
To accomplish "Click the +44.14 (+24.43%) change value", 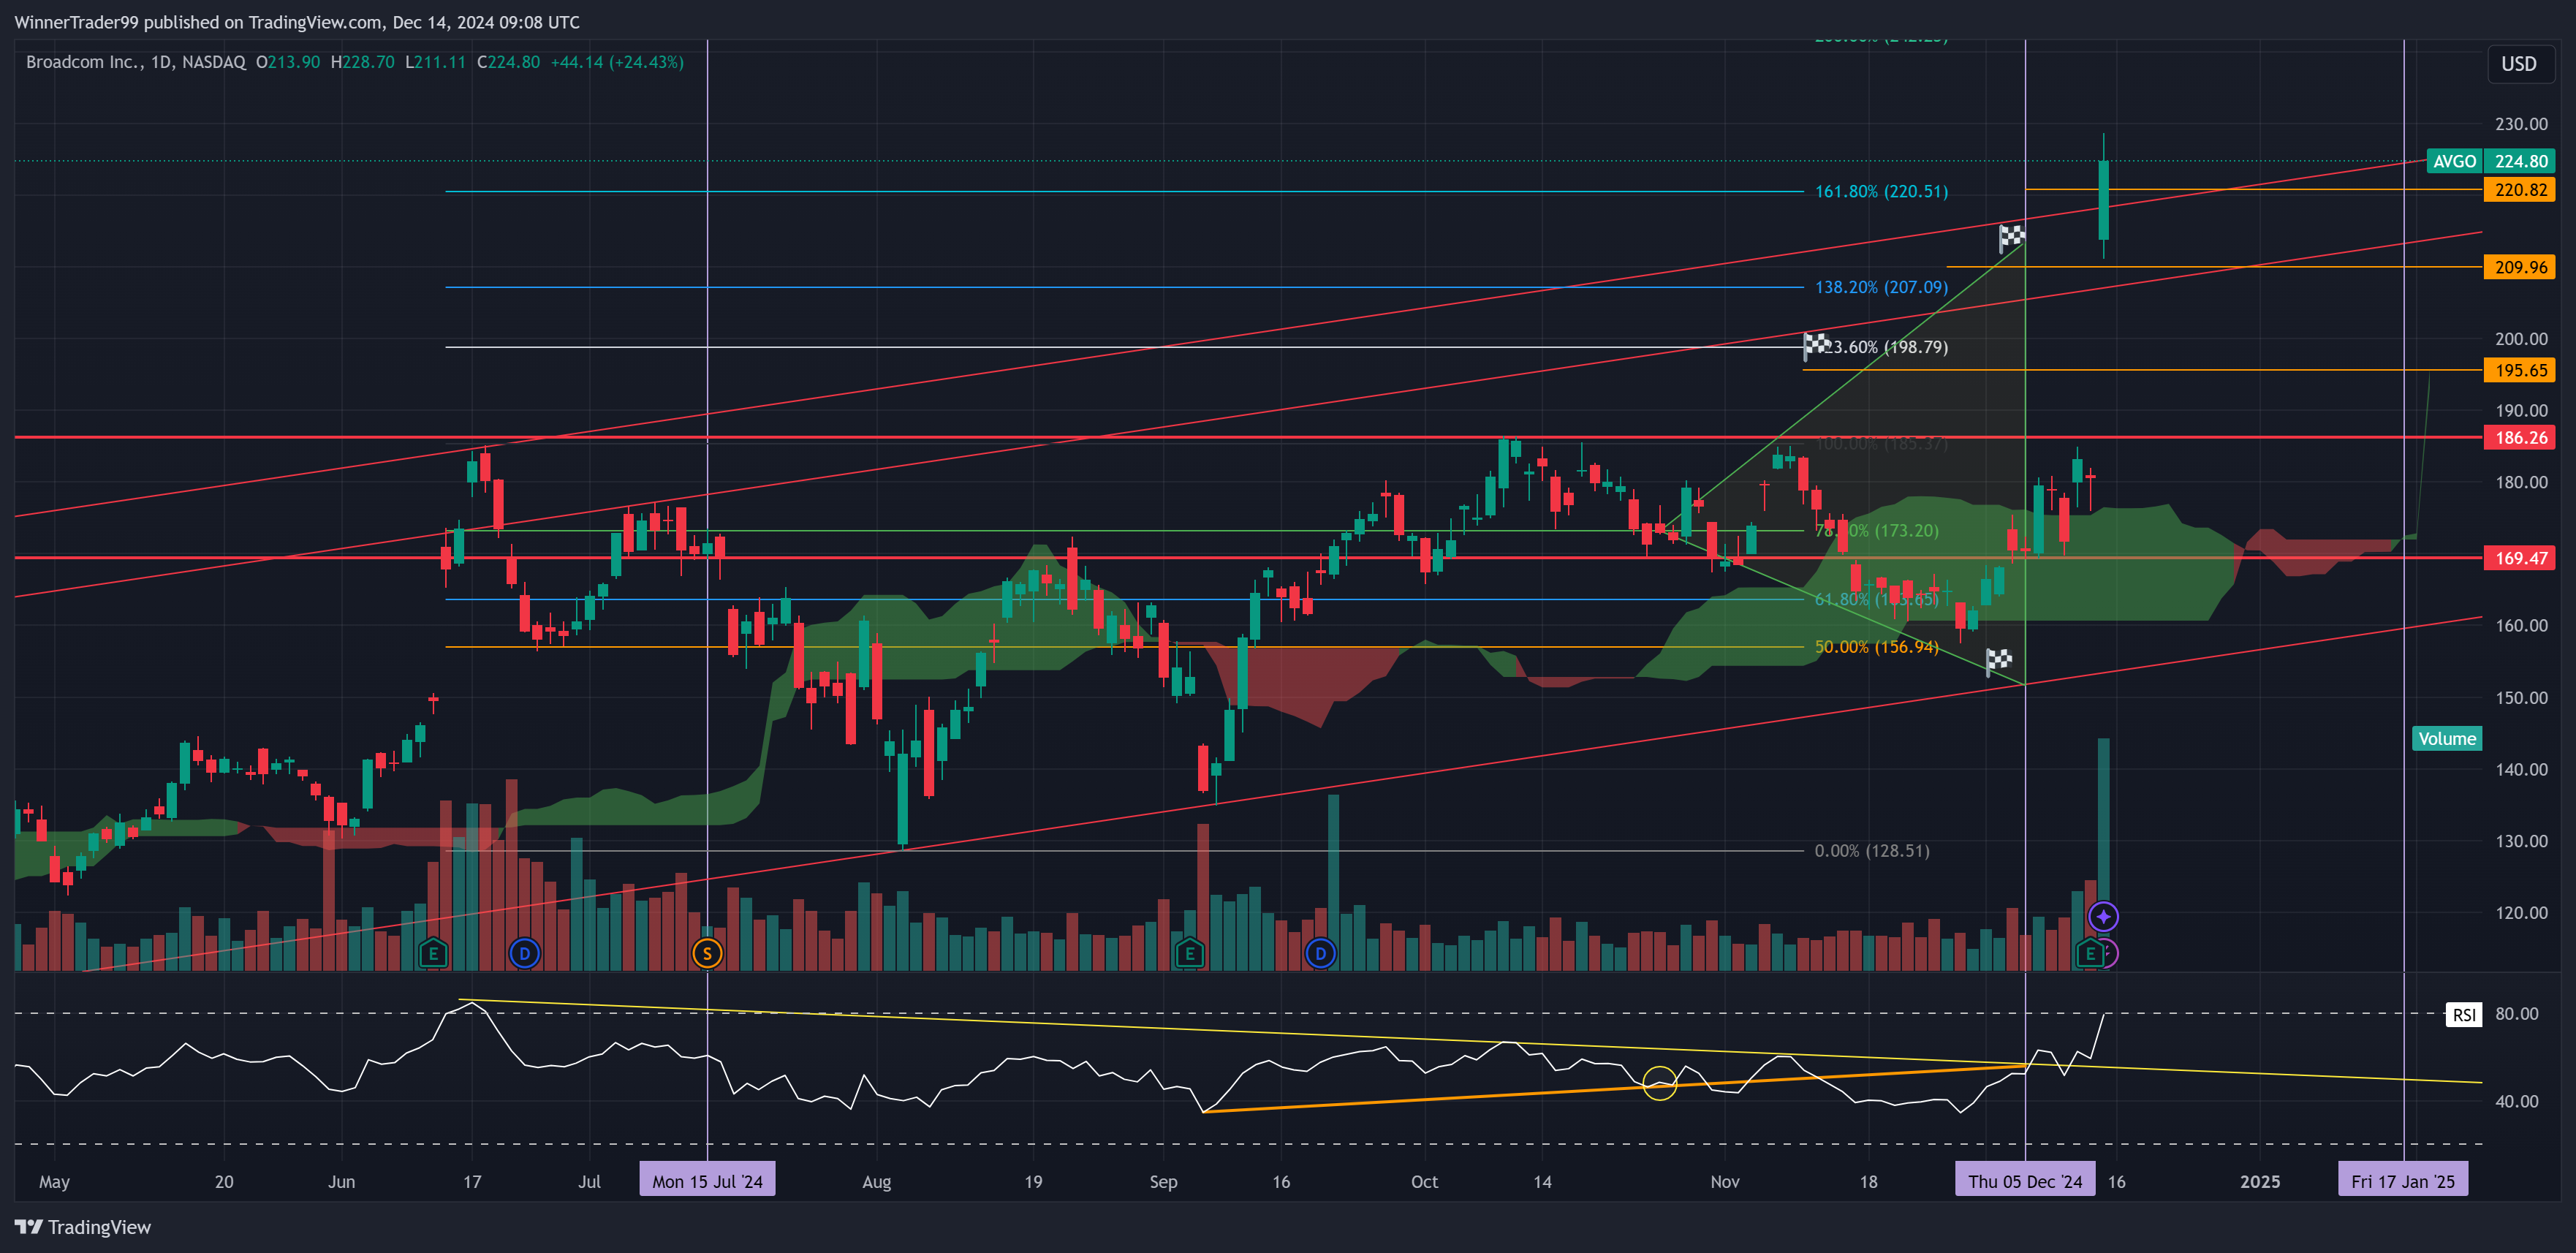I will tap(617, 62).
